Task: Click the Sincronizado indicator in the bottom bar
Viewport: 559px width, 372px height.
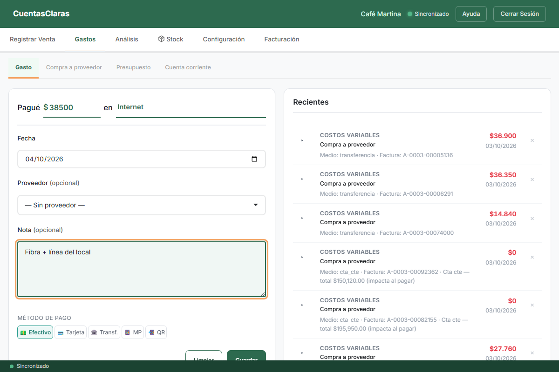Action: 29,366
